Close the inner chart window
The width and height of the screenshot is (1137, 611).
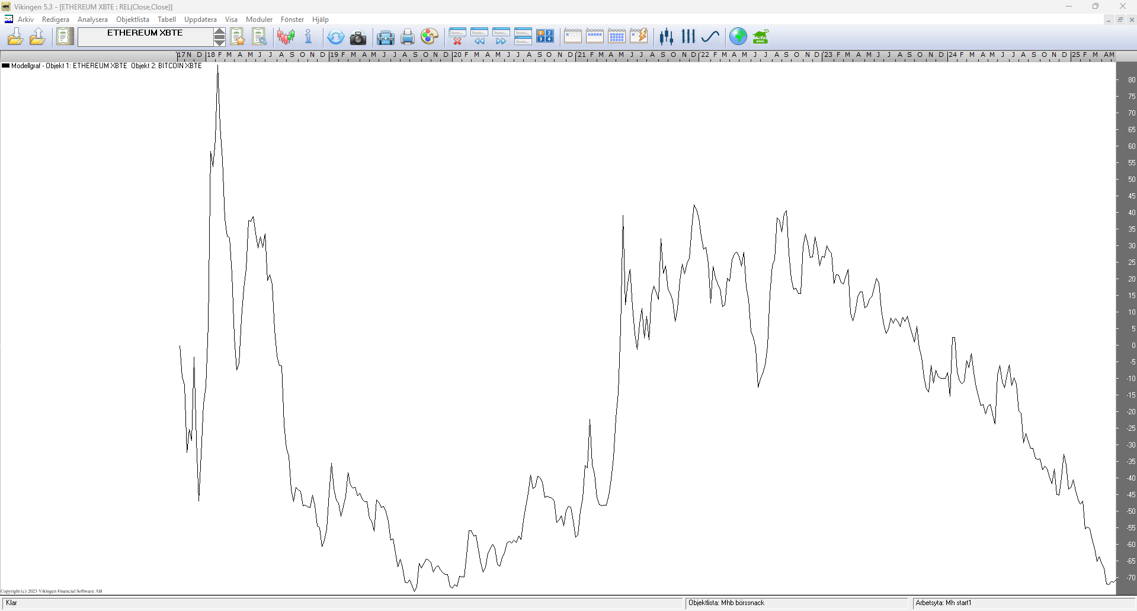pyautogui.click(x=1132, y=20)
